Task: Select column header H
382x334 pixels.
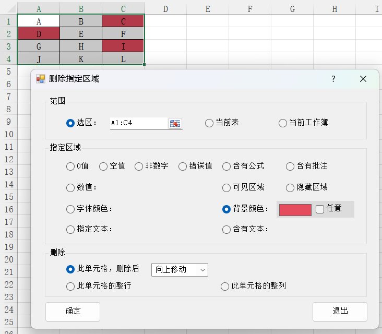Action: (x=335, y=9)
